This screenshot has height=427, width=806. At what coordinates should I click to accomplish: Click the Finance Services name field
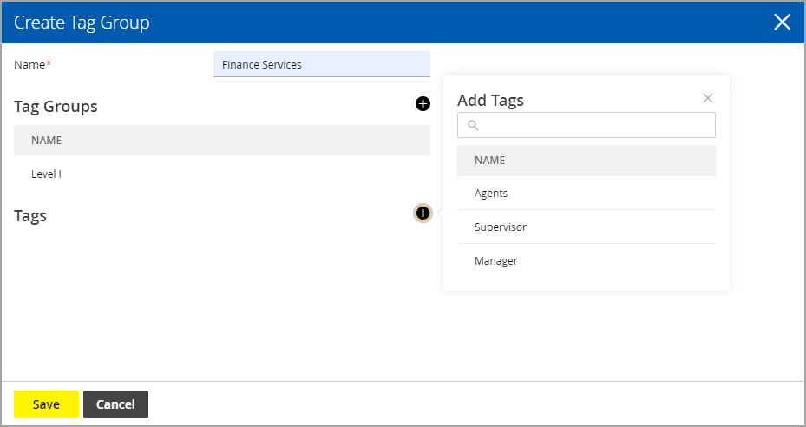click(x=322, y=64)
